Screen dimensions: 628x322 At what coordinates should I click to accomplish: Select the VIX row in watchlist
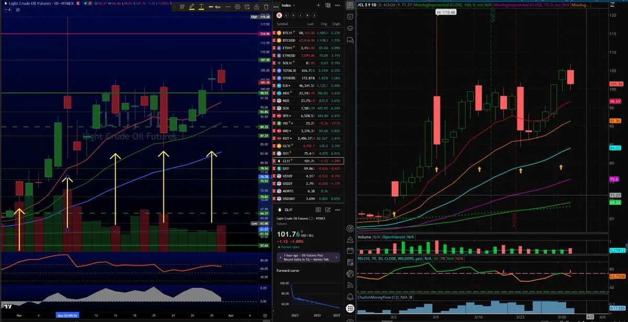pyautogui.click(x=308, y=123)
